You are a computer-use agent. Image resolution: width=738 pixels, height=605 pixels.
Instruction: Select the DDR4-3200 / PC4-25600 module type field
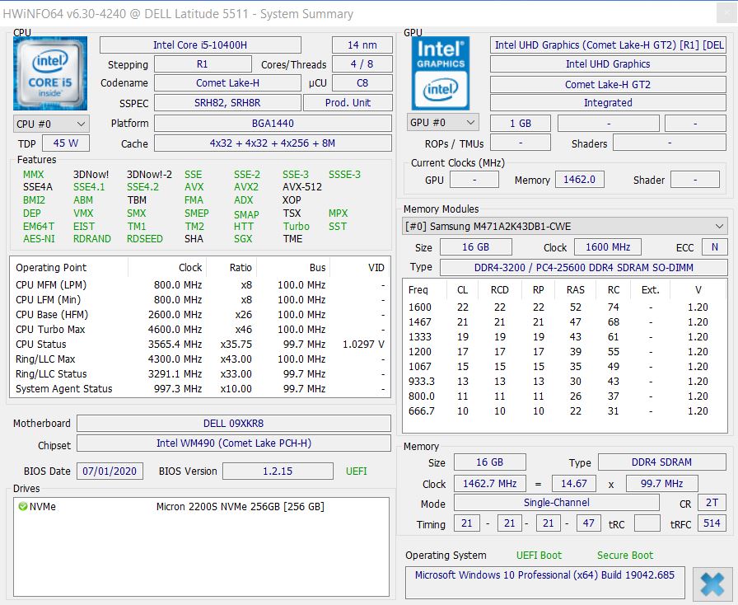click(584, 268)
